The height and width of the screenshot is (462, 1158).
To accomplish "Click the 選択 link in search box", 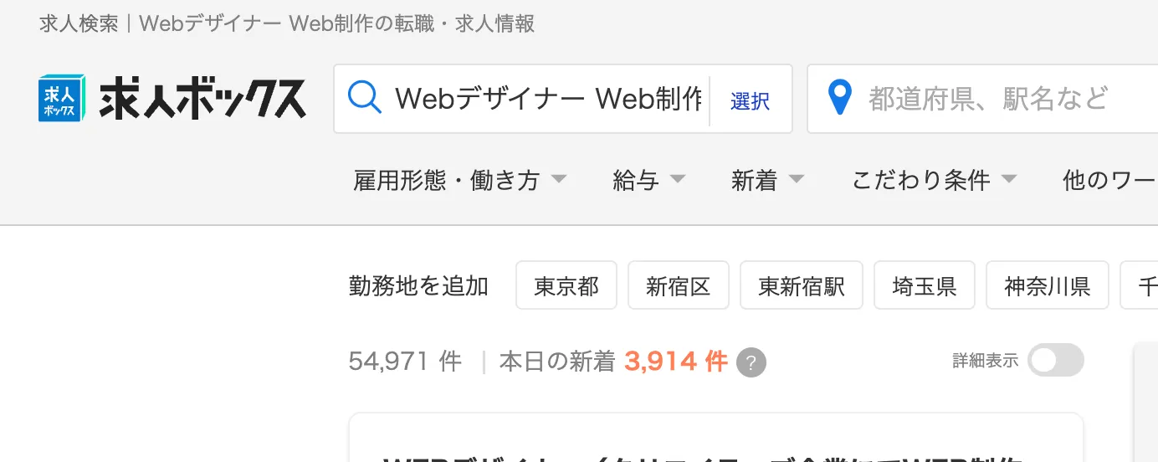I will pos(750,101).
